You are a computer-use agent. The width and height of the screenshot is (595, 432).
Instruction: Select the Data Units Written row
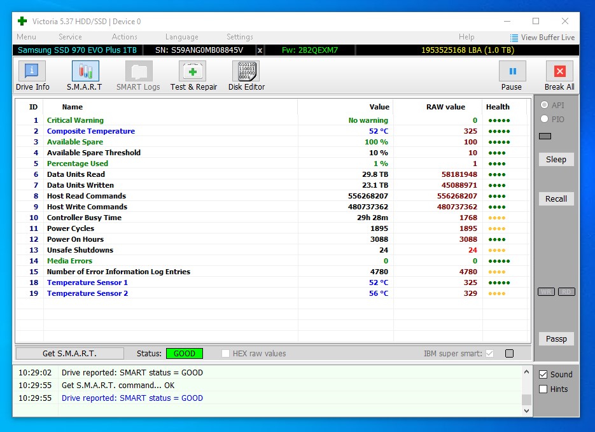pos(272,185)
